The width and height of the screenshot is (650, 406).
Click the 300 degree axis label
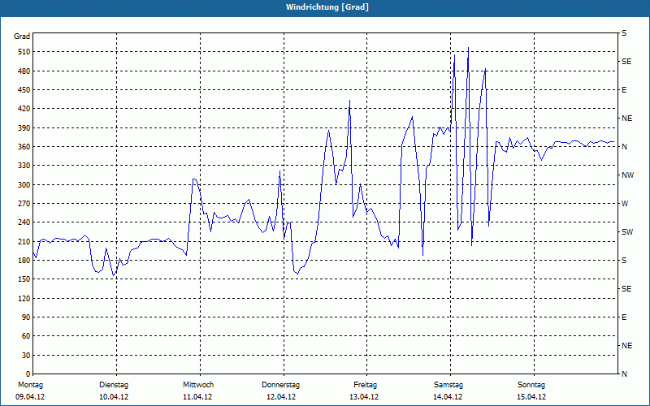pyautogui.click(x=24, y=185)
